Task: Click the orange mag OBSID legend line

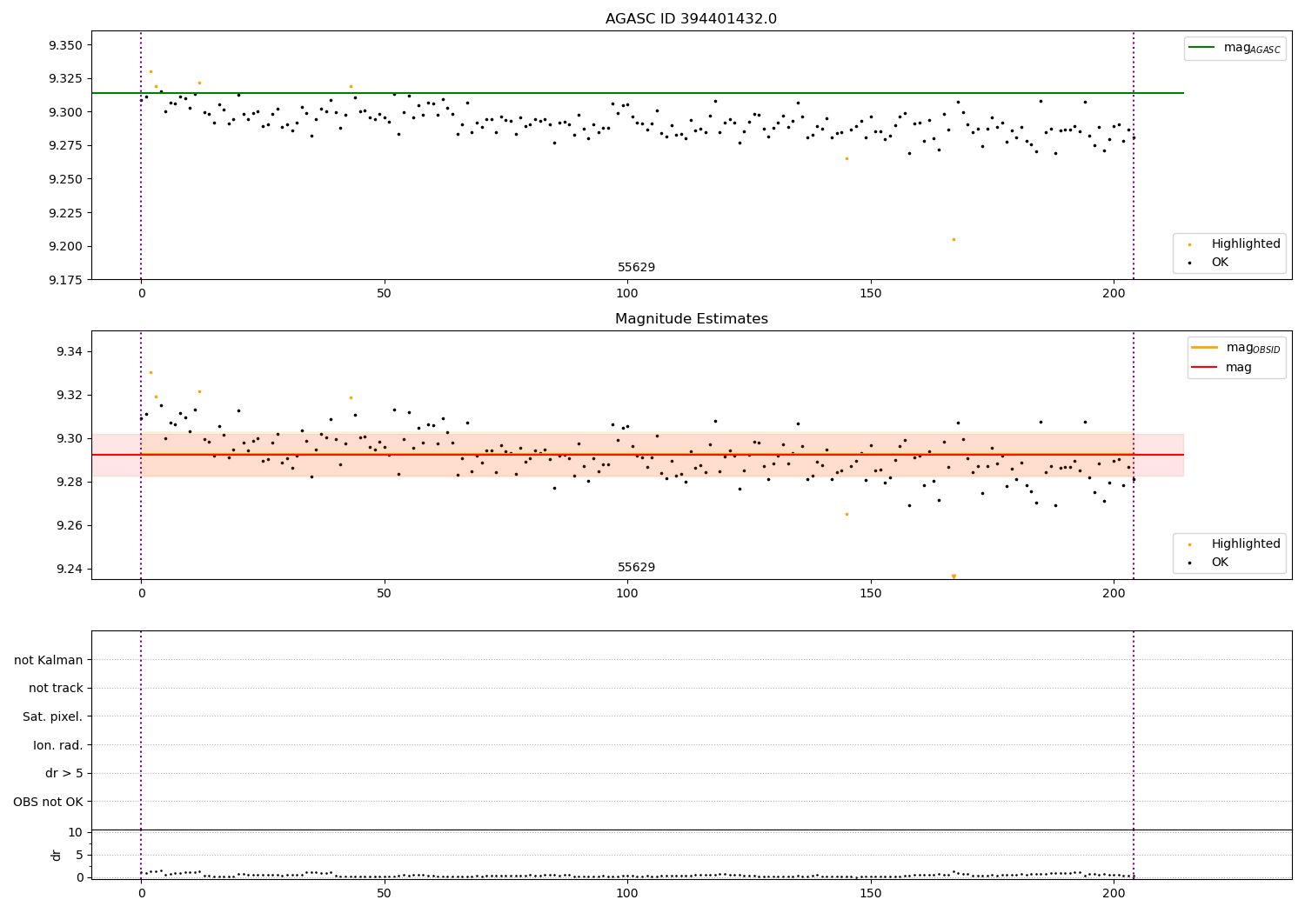Action: click(x=1205, y=348)
